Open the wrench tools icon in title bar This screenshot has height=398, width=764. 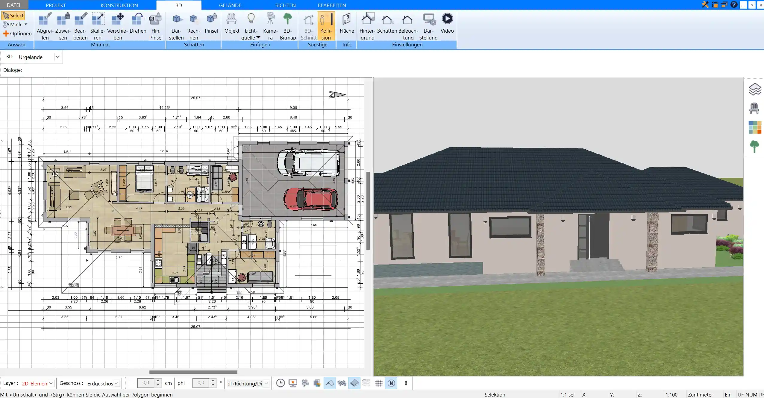click(x=705, y=5)
